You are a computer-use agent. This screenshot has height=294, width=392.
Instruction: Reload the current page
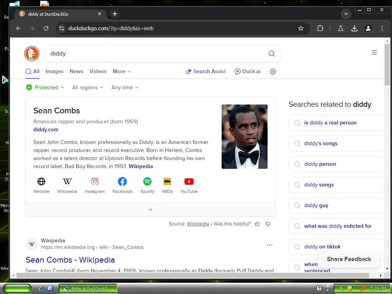46,28
